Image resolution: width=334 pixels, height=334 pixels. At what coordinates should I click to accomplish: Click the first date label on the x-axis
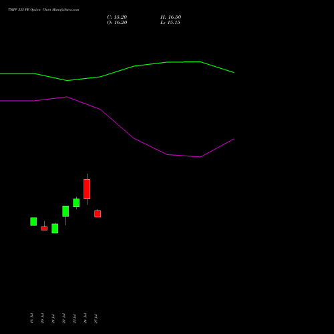[31, 318]
